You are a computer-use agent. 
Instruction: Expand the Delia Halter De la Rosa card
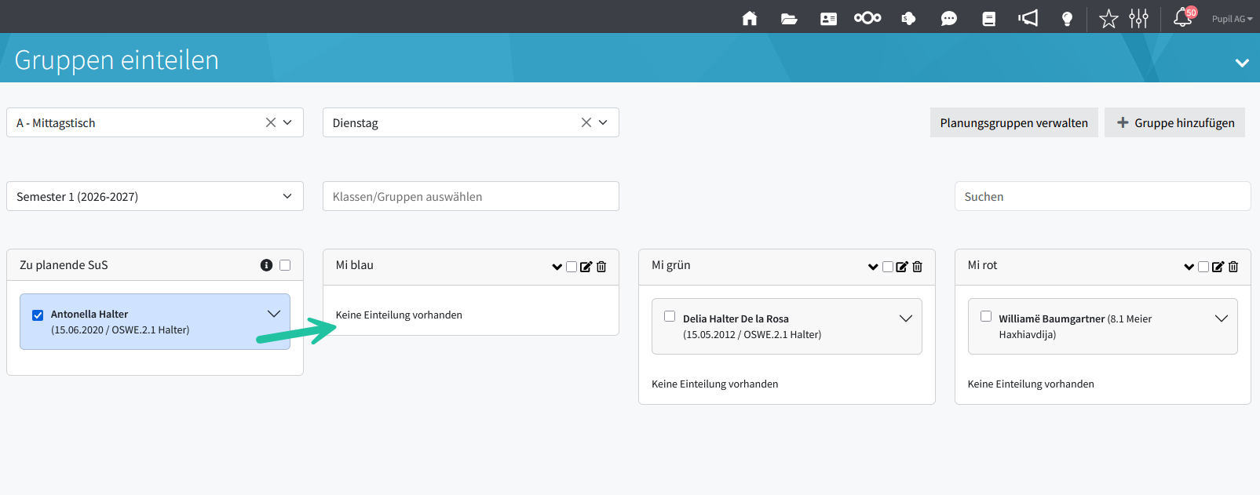tap(906, 318)
